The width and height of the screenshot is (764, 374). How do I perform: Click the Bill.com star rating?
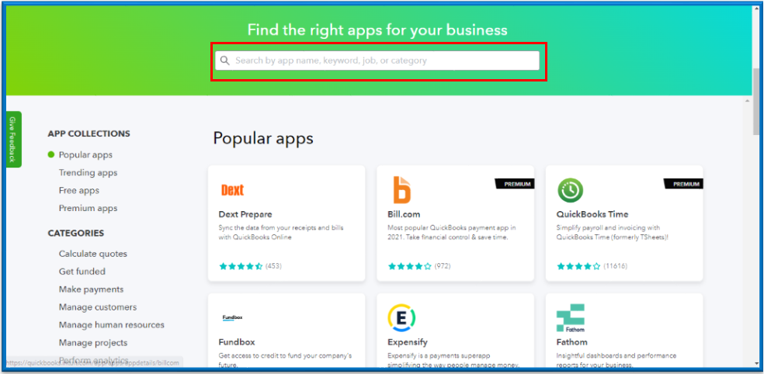tap(410, 266)
